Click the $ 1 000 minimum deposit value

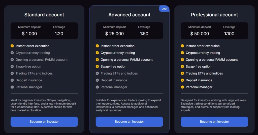coord(29,34)
